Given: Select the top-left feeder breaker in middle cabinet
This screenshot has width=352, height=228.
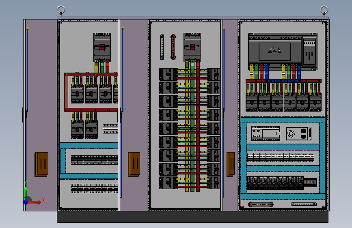Looking at the screenshot, I should pyautogui.click(x=168, y=75).
